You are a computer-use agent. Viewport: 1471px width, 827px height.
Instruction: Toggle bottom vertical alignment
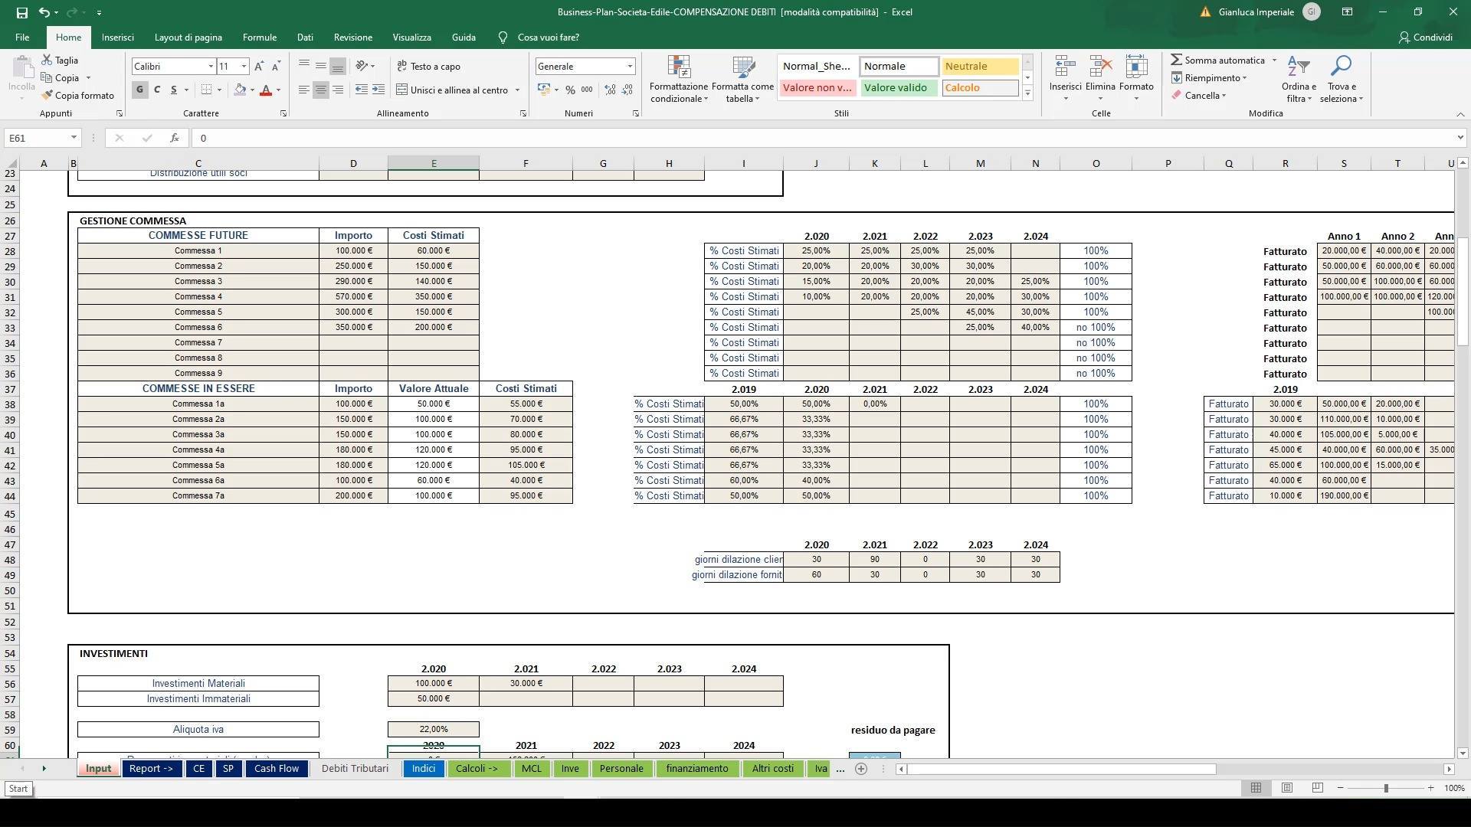pyautogui.click(x=338, y=67)
